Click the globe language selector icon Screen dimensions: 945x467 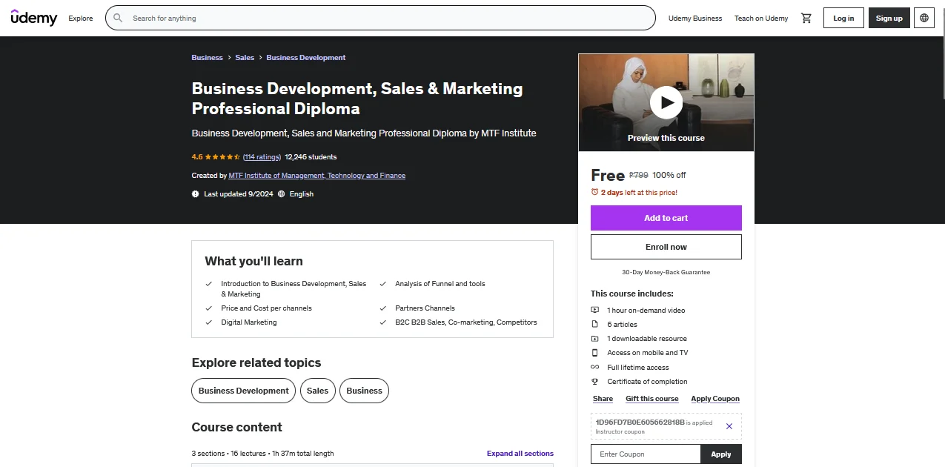(924, 18)
